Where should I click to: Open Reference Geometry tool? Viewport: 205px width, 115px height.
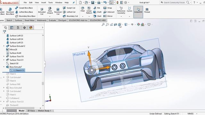(x=121, y=10)
